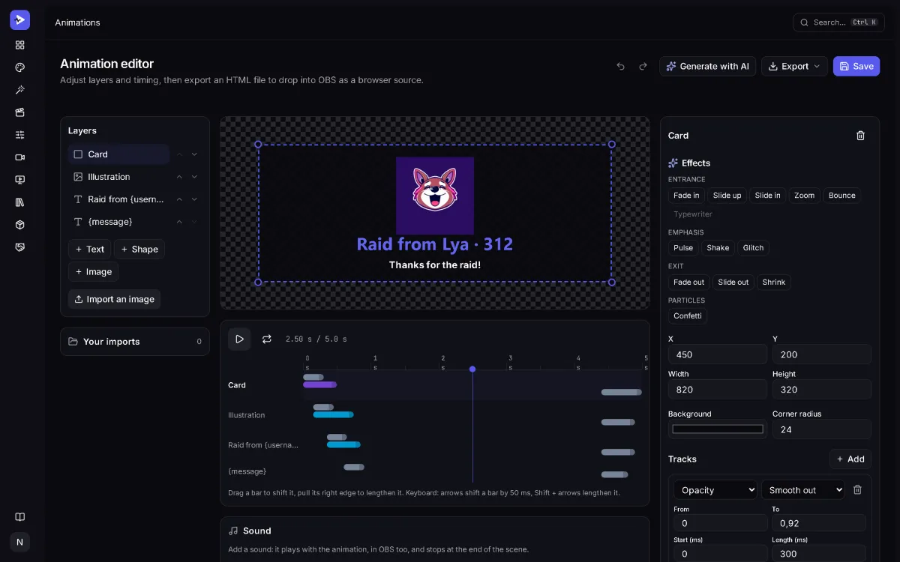Open the documentation book icon at sidebar bottom
The width and height of the screenshot is (900, 562).
20,517
